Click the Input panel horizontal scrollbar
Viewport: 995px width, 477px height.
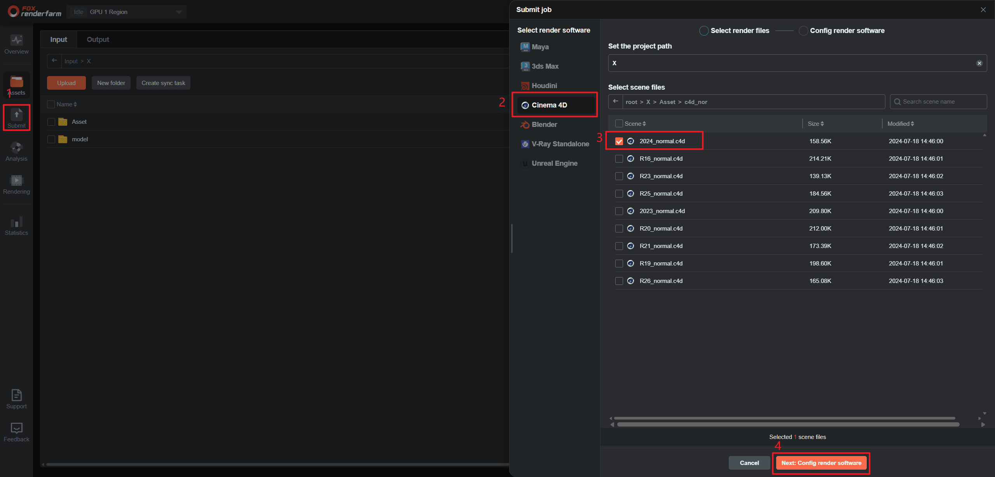click(x=277, y=464)
